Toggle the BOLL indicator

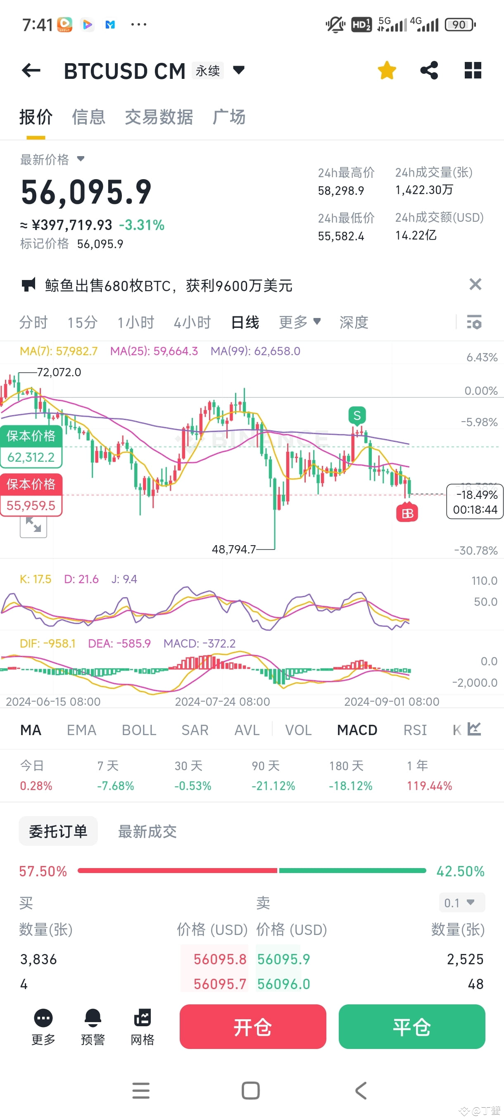(139, 730)
